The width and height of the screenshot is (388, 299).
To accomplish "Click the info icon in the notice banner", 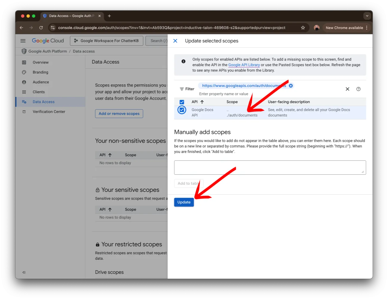I will pyautogui.click(x=183, y=61).
